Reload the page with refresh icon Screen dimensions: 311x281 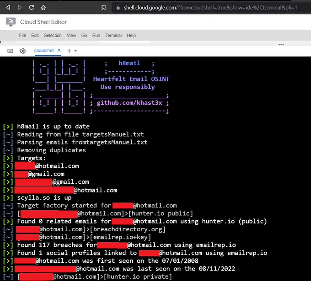[32, 7]
